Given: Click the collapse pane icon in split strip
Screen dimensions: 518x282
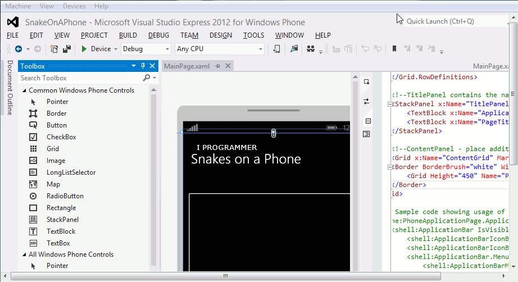Looking at the screenshot, I should click(x=367, y=121).
